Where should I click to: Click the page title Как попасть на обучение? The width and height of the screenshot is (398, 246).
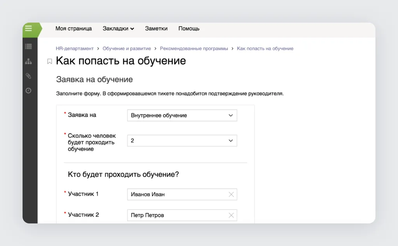121,61
